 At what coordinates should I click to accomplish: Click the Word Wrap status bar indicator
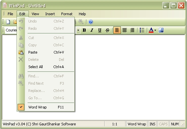[x=137, y=124]
